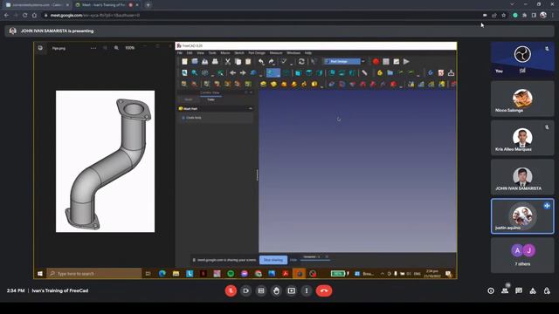Open host controls lock icon
559x314 pixels.
[547, 290]
